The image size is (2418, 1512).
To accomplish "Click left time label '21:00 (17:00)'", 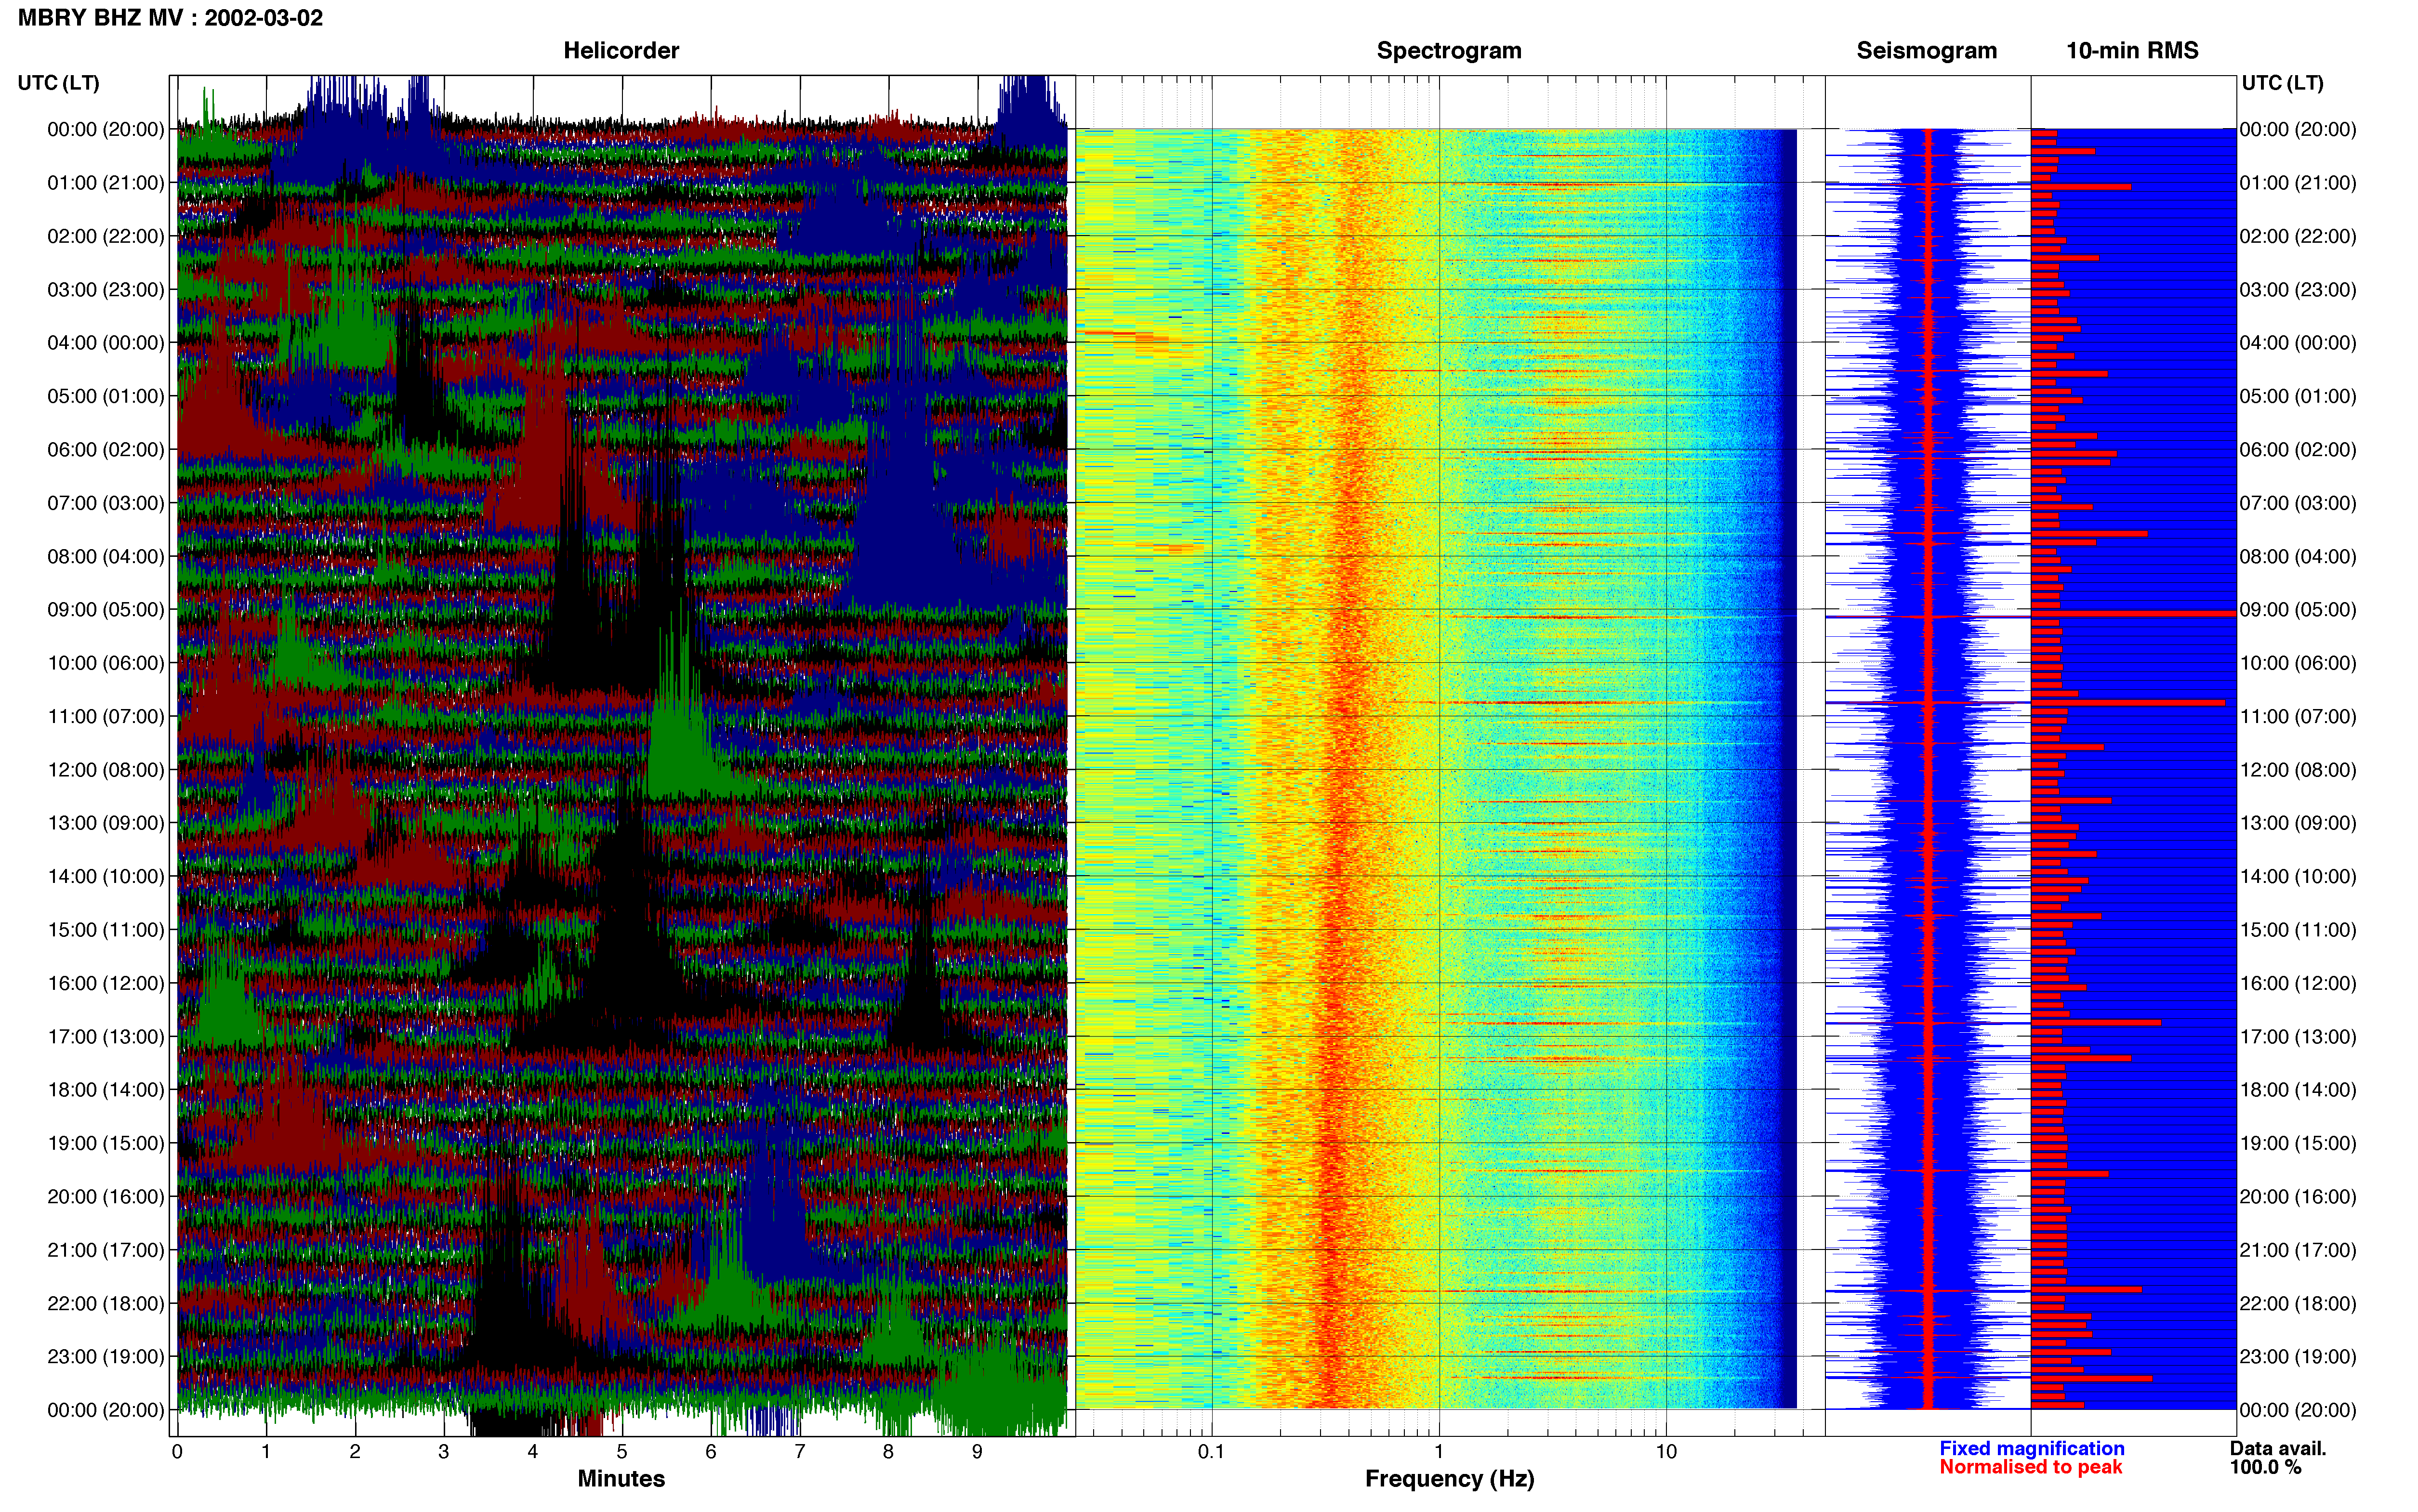I will [106, 1250].
